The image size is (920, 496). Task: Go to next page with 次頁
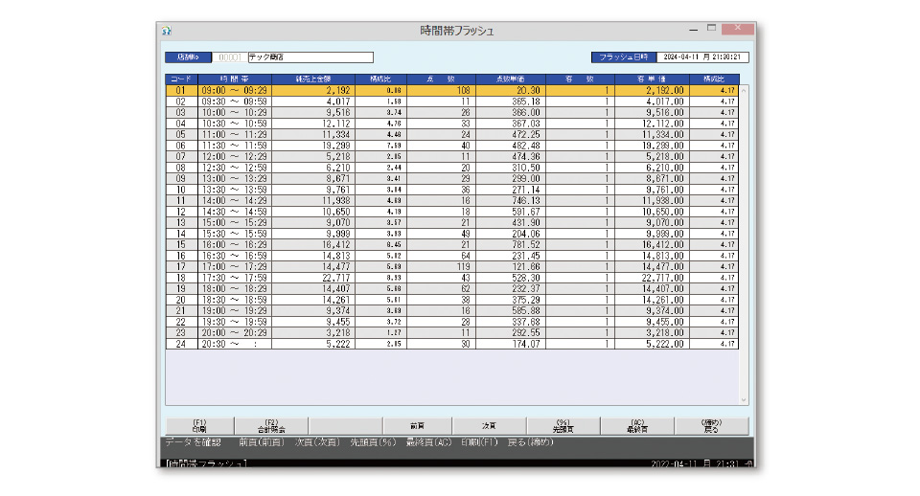coord(489,426)
